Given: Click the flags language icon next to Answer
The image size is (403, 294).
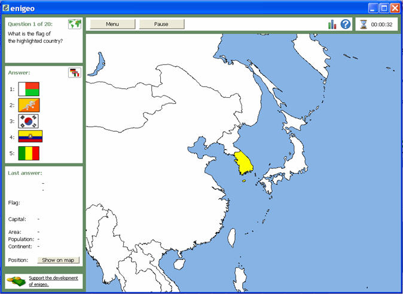Looking at the screenshot, I should [75, 73].
